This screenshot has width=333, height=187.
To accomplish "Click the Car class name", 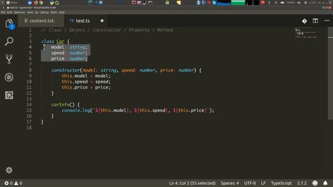I will [60, 42].
